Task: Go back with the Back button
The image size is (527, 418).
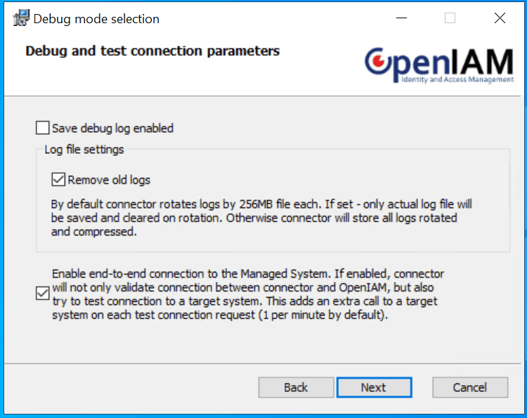Action: point(296,387)
